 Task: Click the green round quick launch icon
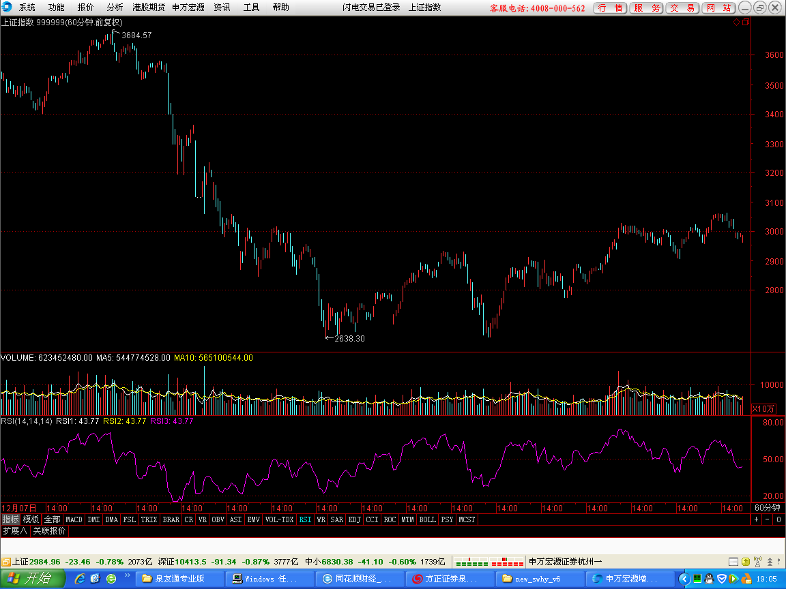click(x=111, y=579)
